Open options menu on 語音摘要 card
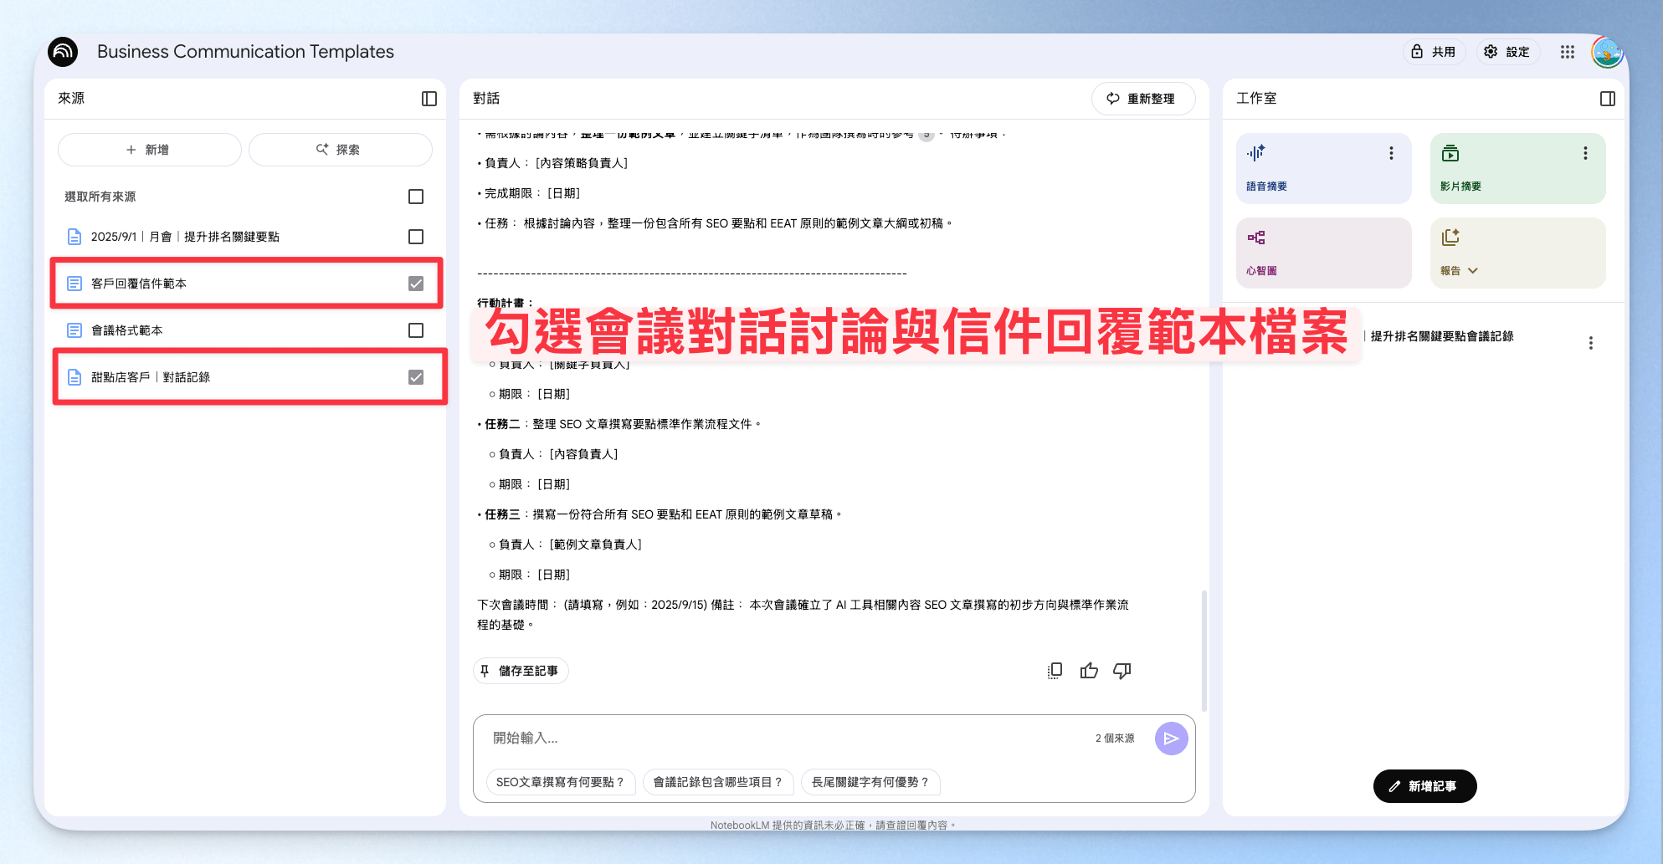Viewport: 1663px width, 864px height. point(1391,153)
